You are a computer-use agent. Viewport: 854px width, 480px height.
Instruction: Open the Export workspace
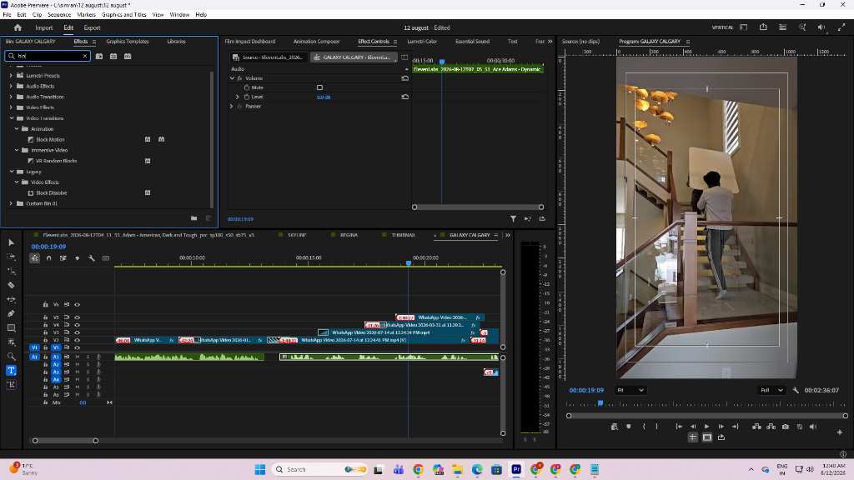point(92,27)
